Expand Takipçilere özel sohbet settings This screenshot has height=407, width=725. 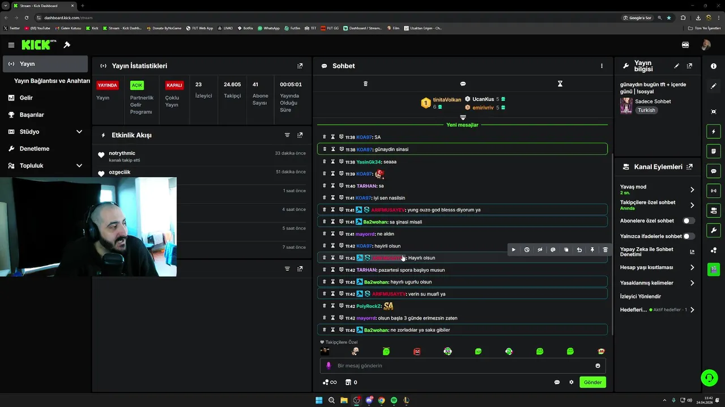pyautogui.click(x=692, y=205)
